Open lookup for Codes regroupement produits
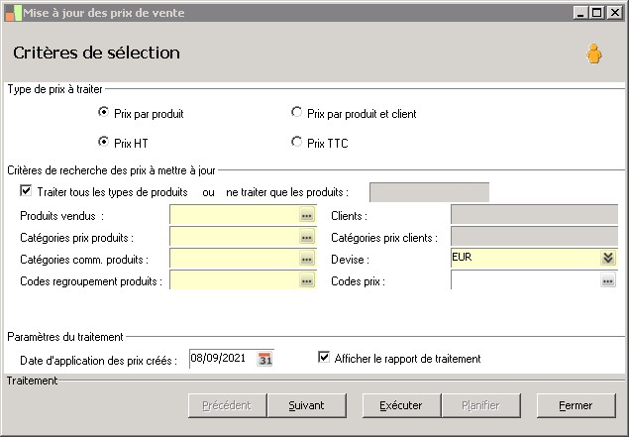The height and width of the screenshot is (437, 629). [307, 281]
